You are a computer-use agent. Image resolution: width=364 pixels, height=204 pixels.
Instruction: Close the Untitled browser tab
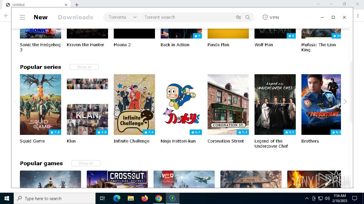coord(66,5)
